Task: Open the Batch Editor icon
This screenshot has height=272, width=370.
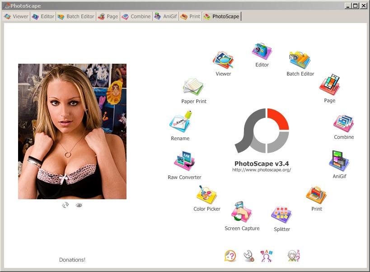Action: pyautogui.click(x=300, y=60)
